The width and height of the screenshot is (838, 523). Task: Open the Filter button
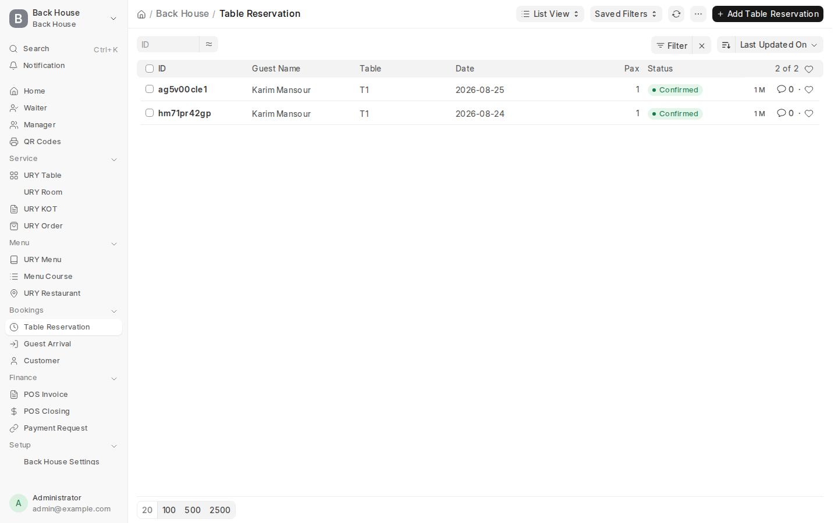[672, 45]
